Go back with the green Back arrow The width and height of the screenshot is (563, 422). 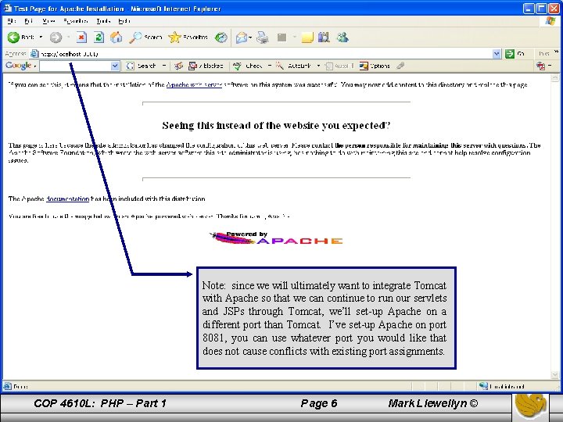[x=20, y=37]
